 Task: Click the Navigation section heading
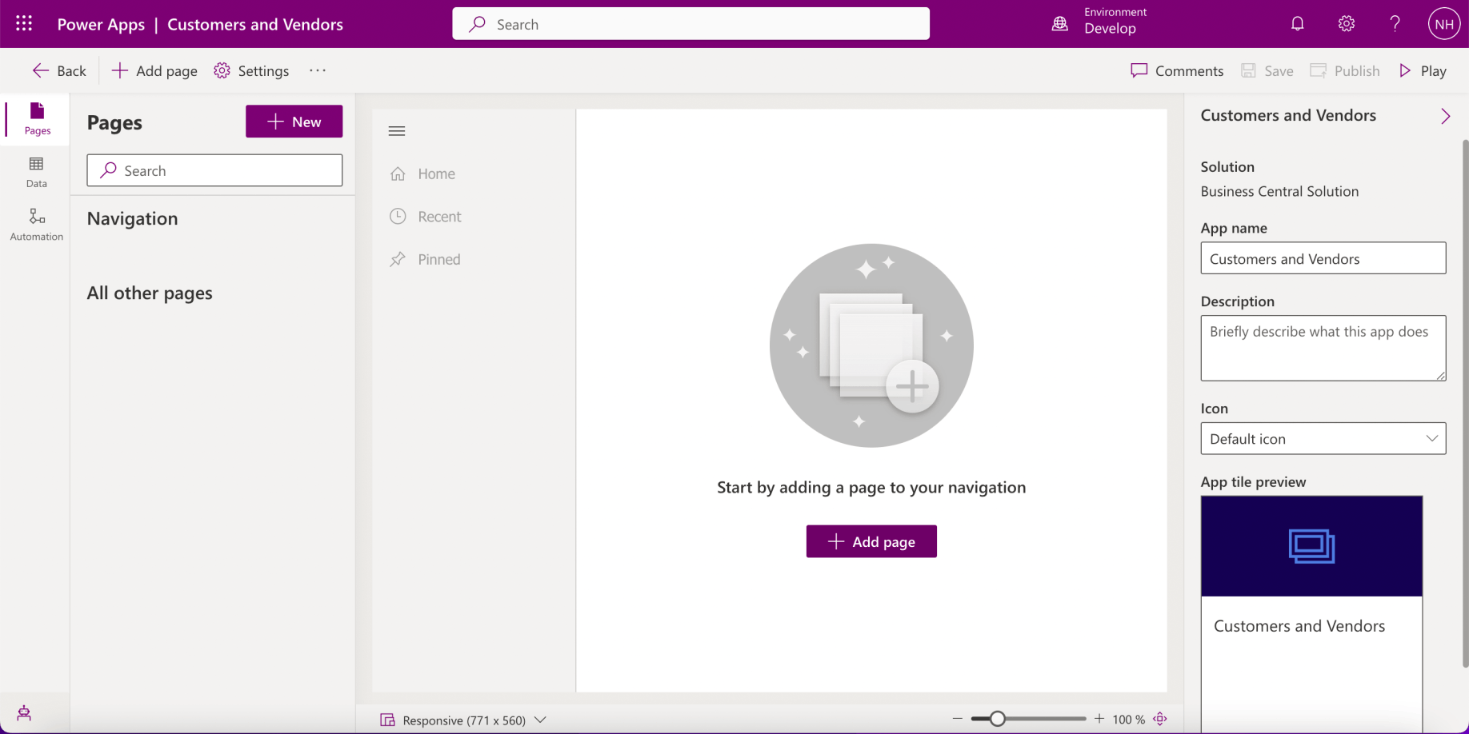coord(133,218)
